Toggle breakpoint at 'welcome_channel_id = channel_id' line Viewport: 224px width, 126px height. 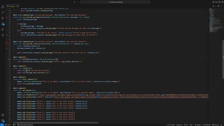tap(7, 48)
